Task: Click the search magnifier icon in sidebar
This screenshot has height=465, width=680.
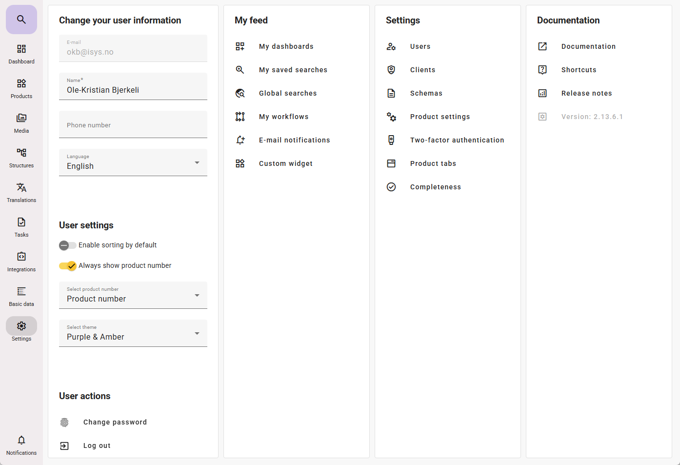Action: click(21, 20)
